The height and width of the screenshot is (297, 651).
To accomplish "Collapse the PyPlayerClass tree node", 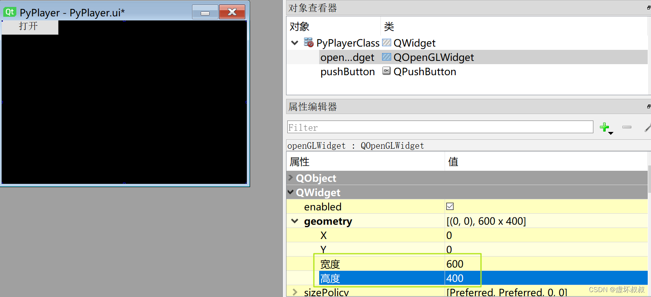I will click(x=294, y=43).
